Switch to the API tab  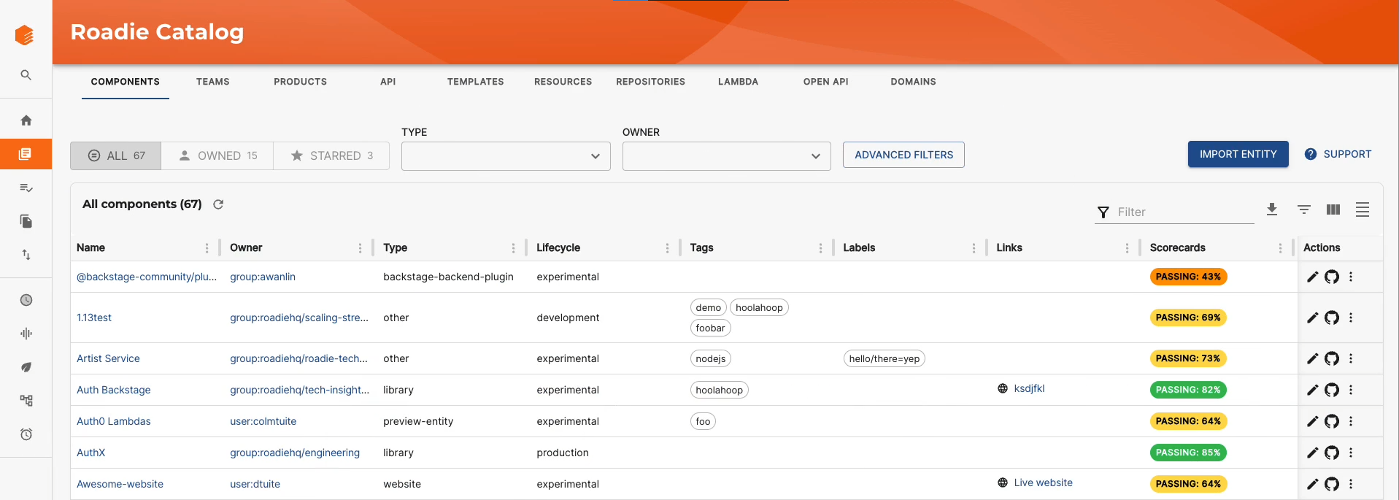pos(388,82)
